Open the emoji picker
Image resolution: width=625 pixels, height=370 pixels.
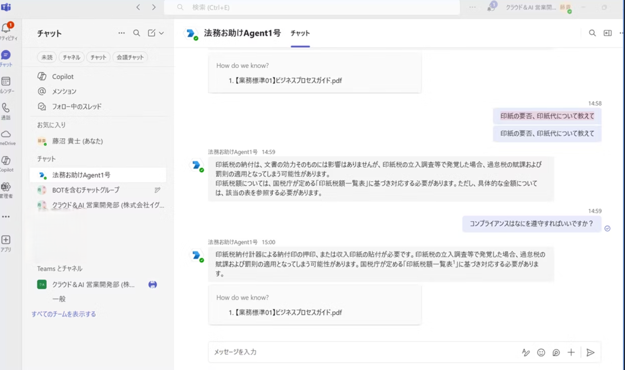point(541,352)
